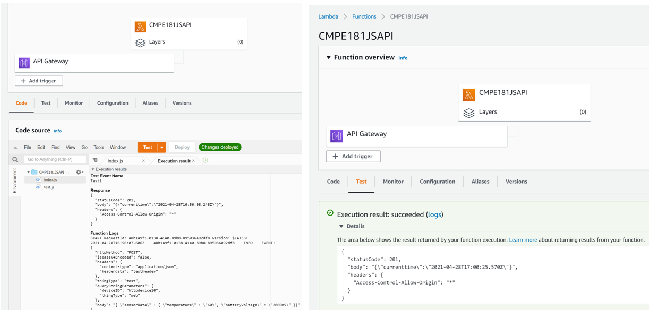Viewport: 649px width, 310px height.
Task: Switch to the Monitor tab in left pane
Action: pyautogui.click(x=74, y=103)
